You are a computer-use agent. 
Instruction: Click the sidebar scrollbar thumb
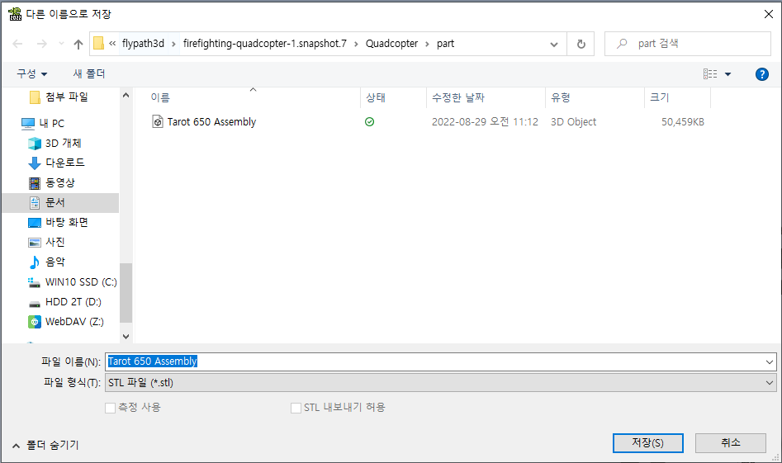[126, 292]
